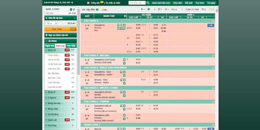The image size is (260, 130).
Task: Open the plus icon dropdown in toolbar
Action: pyautogui.click(x=143, y=9)
